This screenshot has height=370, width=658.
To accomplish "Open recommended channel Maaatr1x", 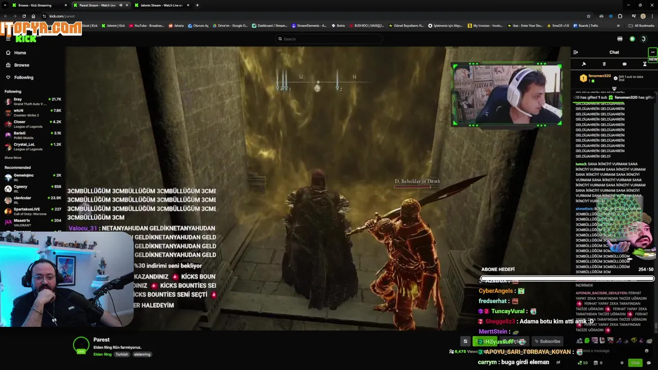I will pos(33,223).
